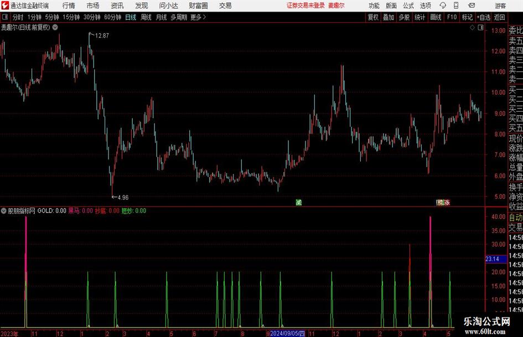Switch to the 5分钟 period tab
This screenshot has height=337, width=523.
click(x=52, y=17)
